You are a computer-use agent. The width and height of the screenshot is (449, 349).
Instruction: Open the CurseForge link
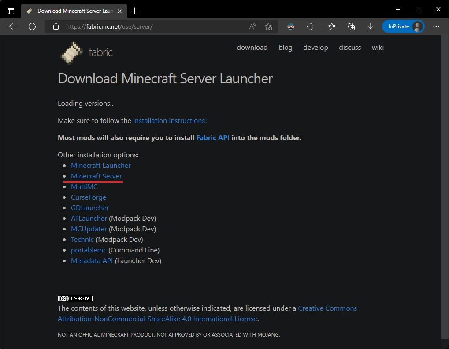89,197
